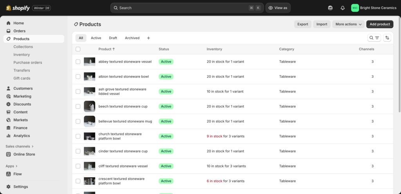Screen dimensions: 401x194
Task: Click the Export button
Action: pos(303,24)
